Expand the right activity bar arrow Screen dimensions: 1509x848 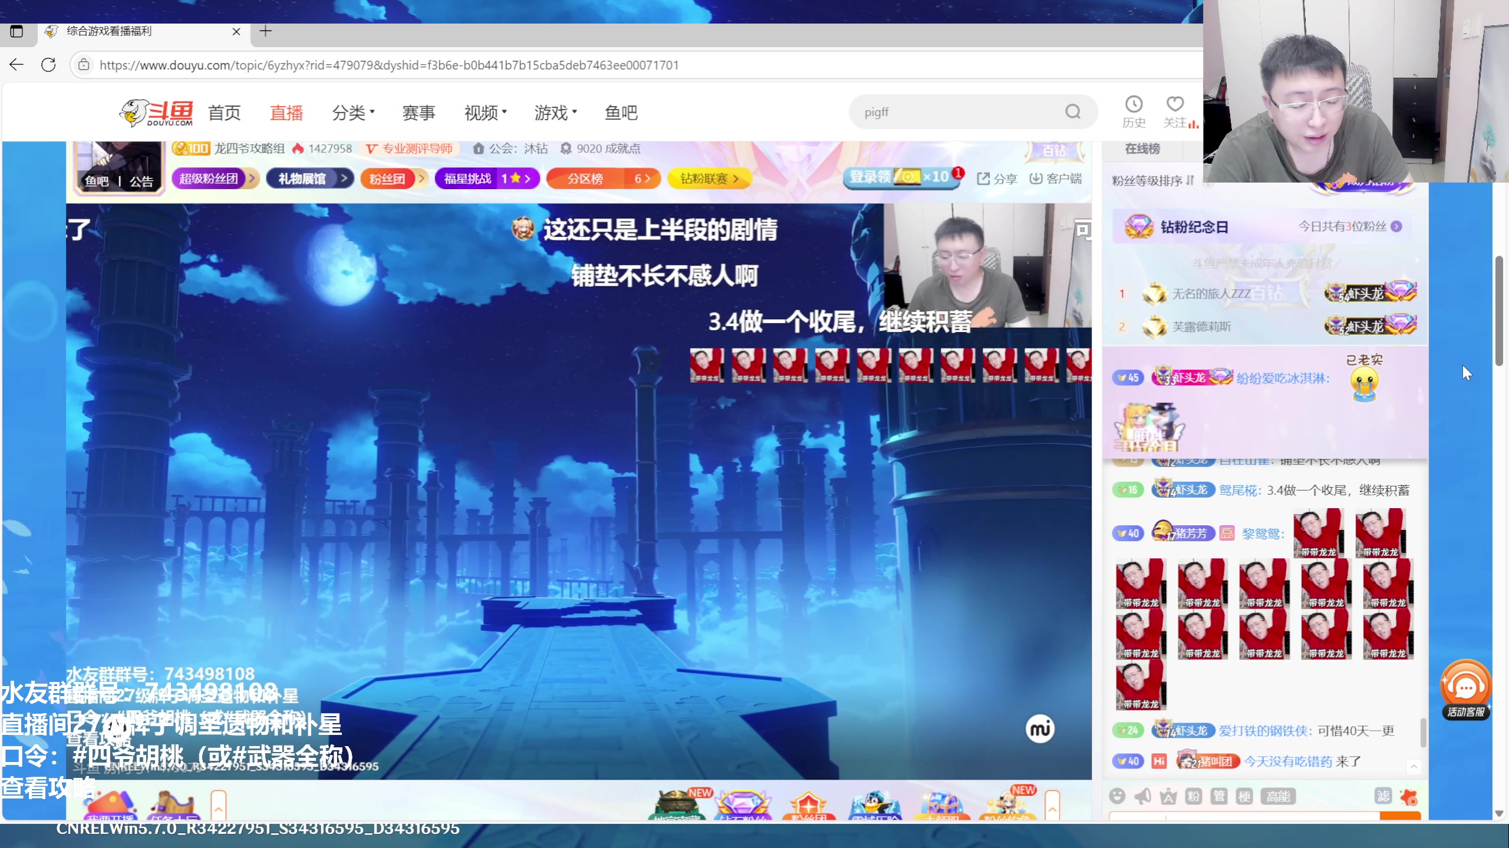pyautogui.click(x=1052, y=804)
